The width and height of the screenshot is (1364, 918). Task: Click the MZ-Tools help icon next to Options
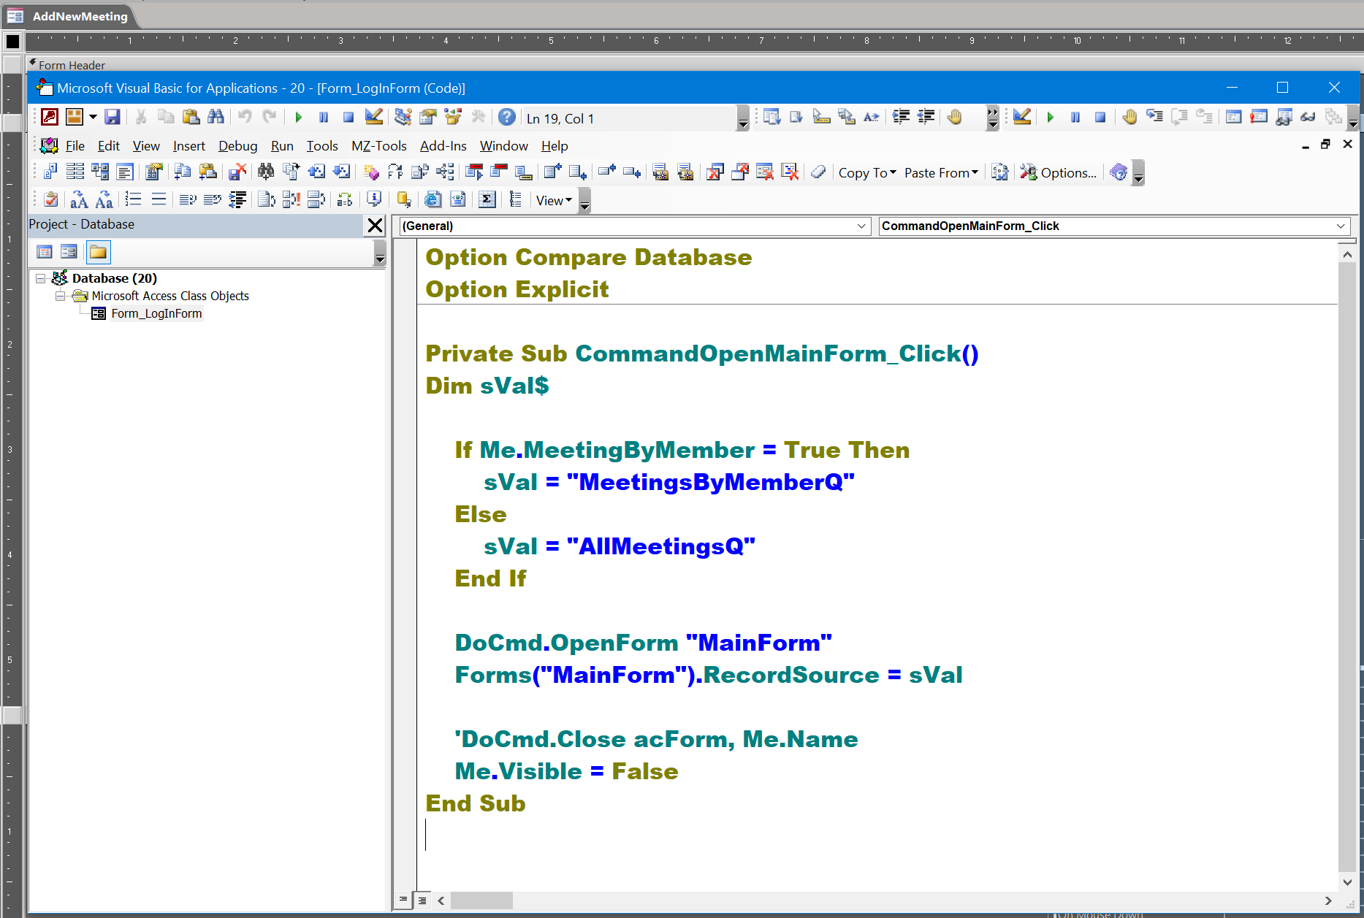coord(1119,172)
